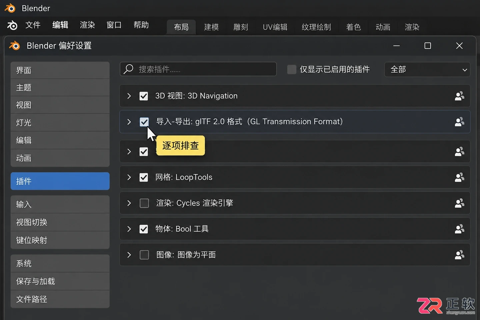The width and height of the screenshot is (480, 320).
Task: Click the community icon on the Cycles 渲染引擎 row
Action: point(460,203)
